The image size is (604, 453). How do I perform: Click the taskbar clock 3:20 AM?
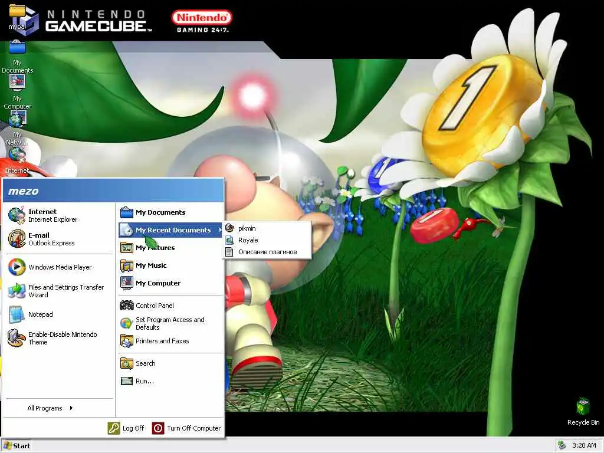tap(584, 445)
